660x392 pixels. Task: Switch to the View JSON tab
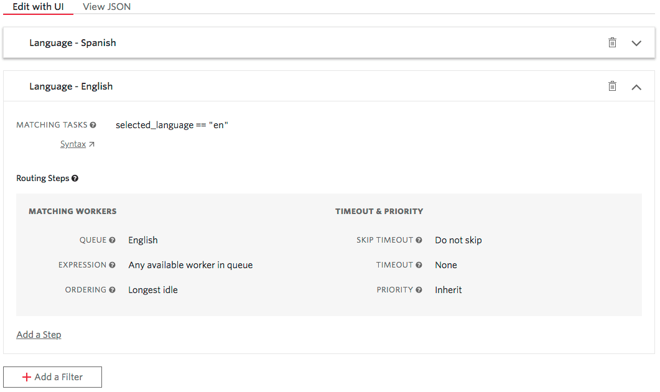coord(106,6)
